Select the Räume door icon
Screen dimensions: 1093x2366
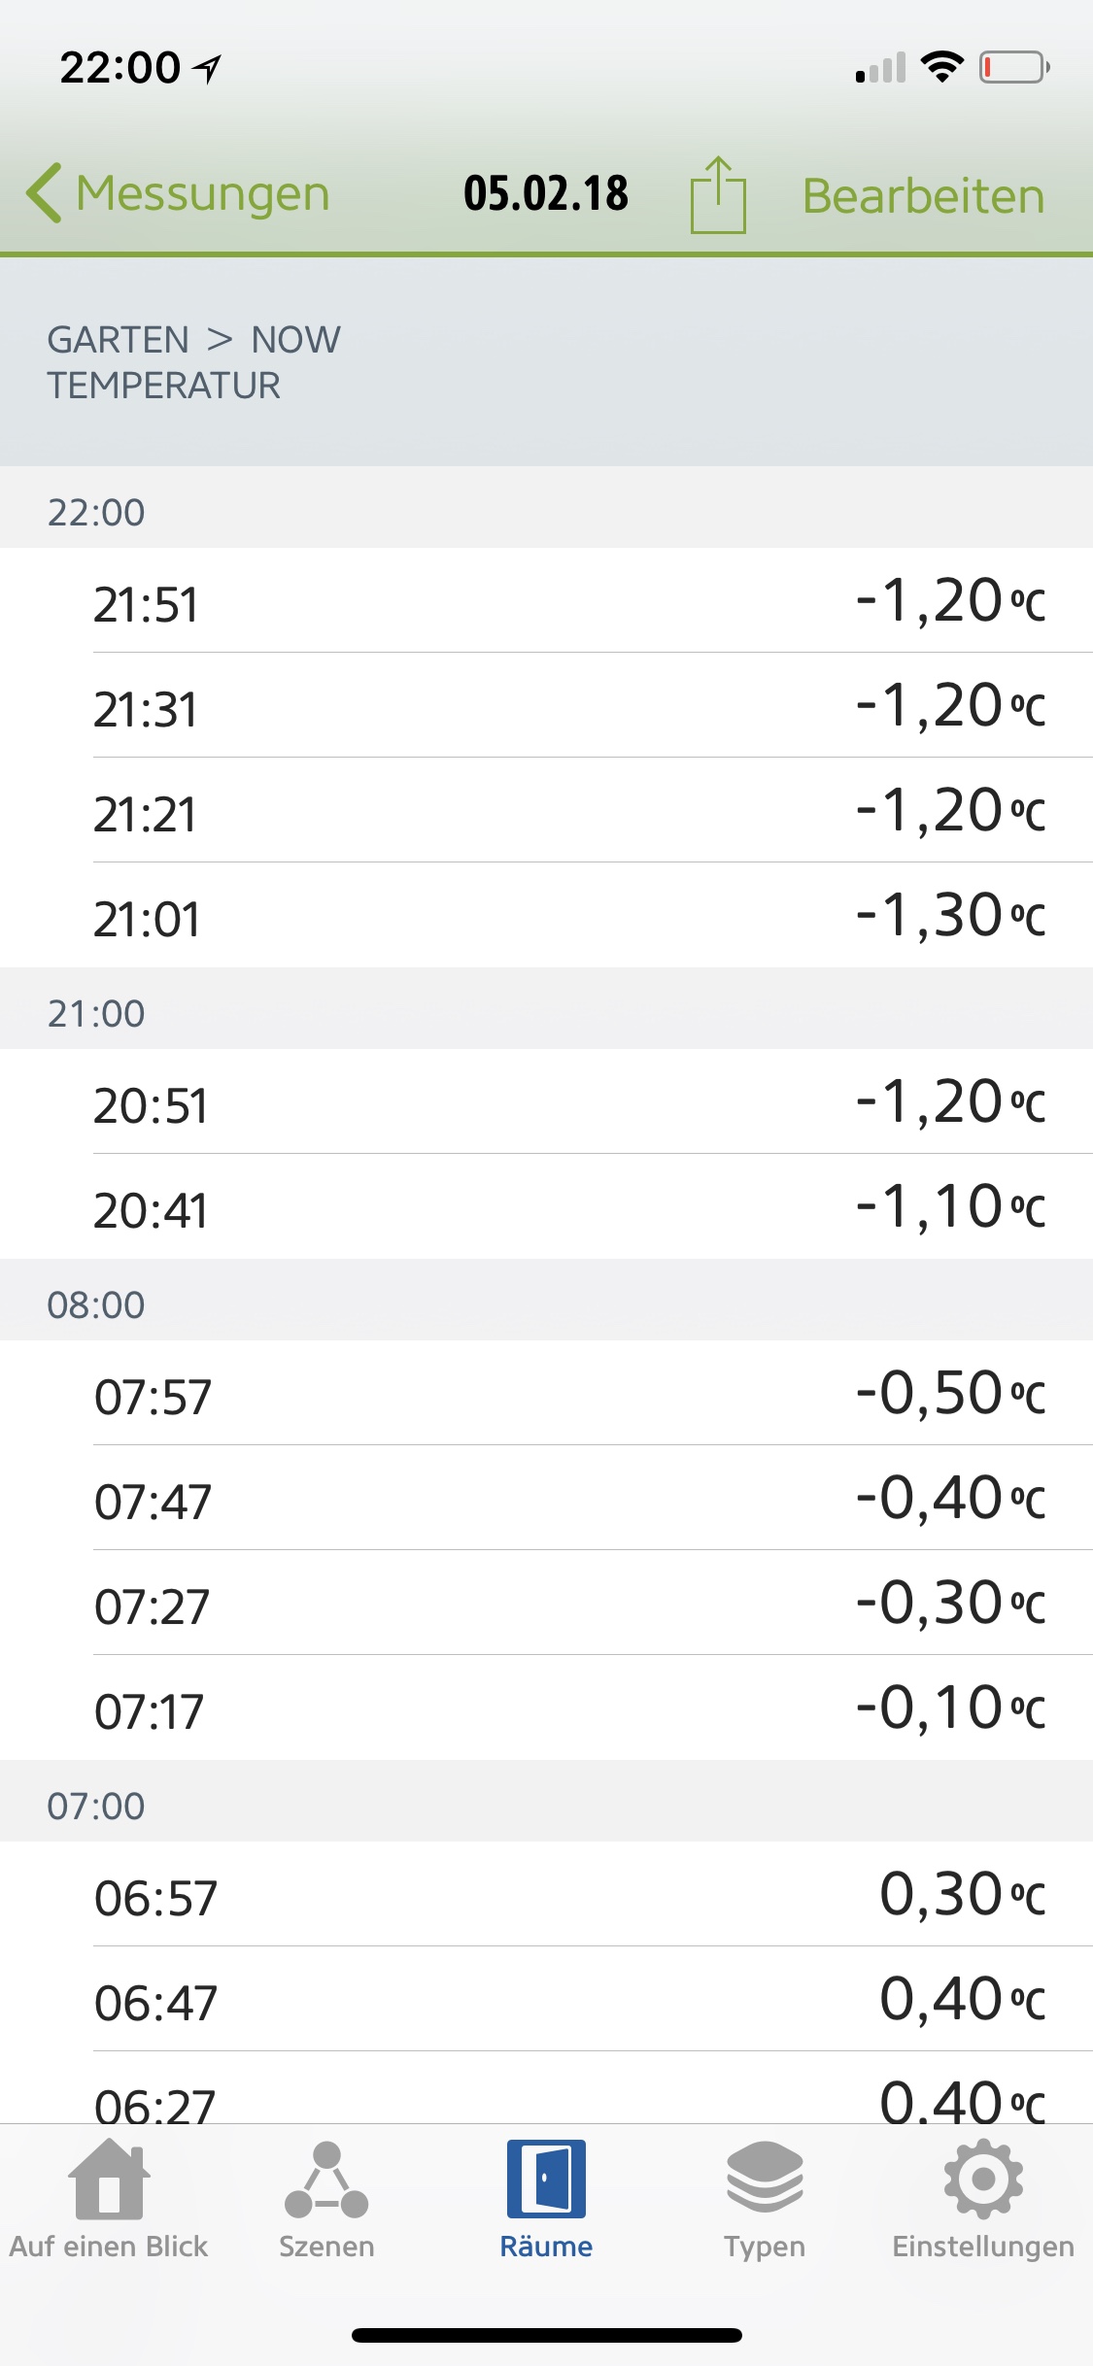(546, 2179)
